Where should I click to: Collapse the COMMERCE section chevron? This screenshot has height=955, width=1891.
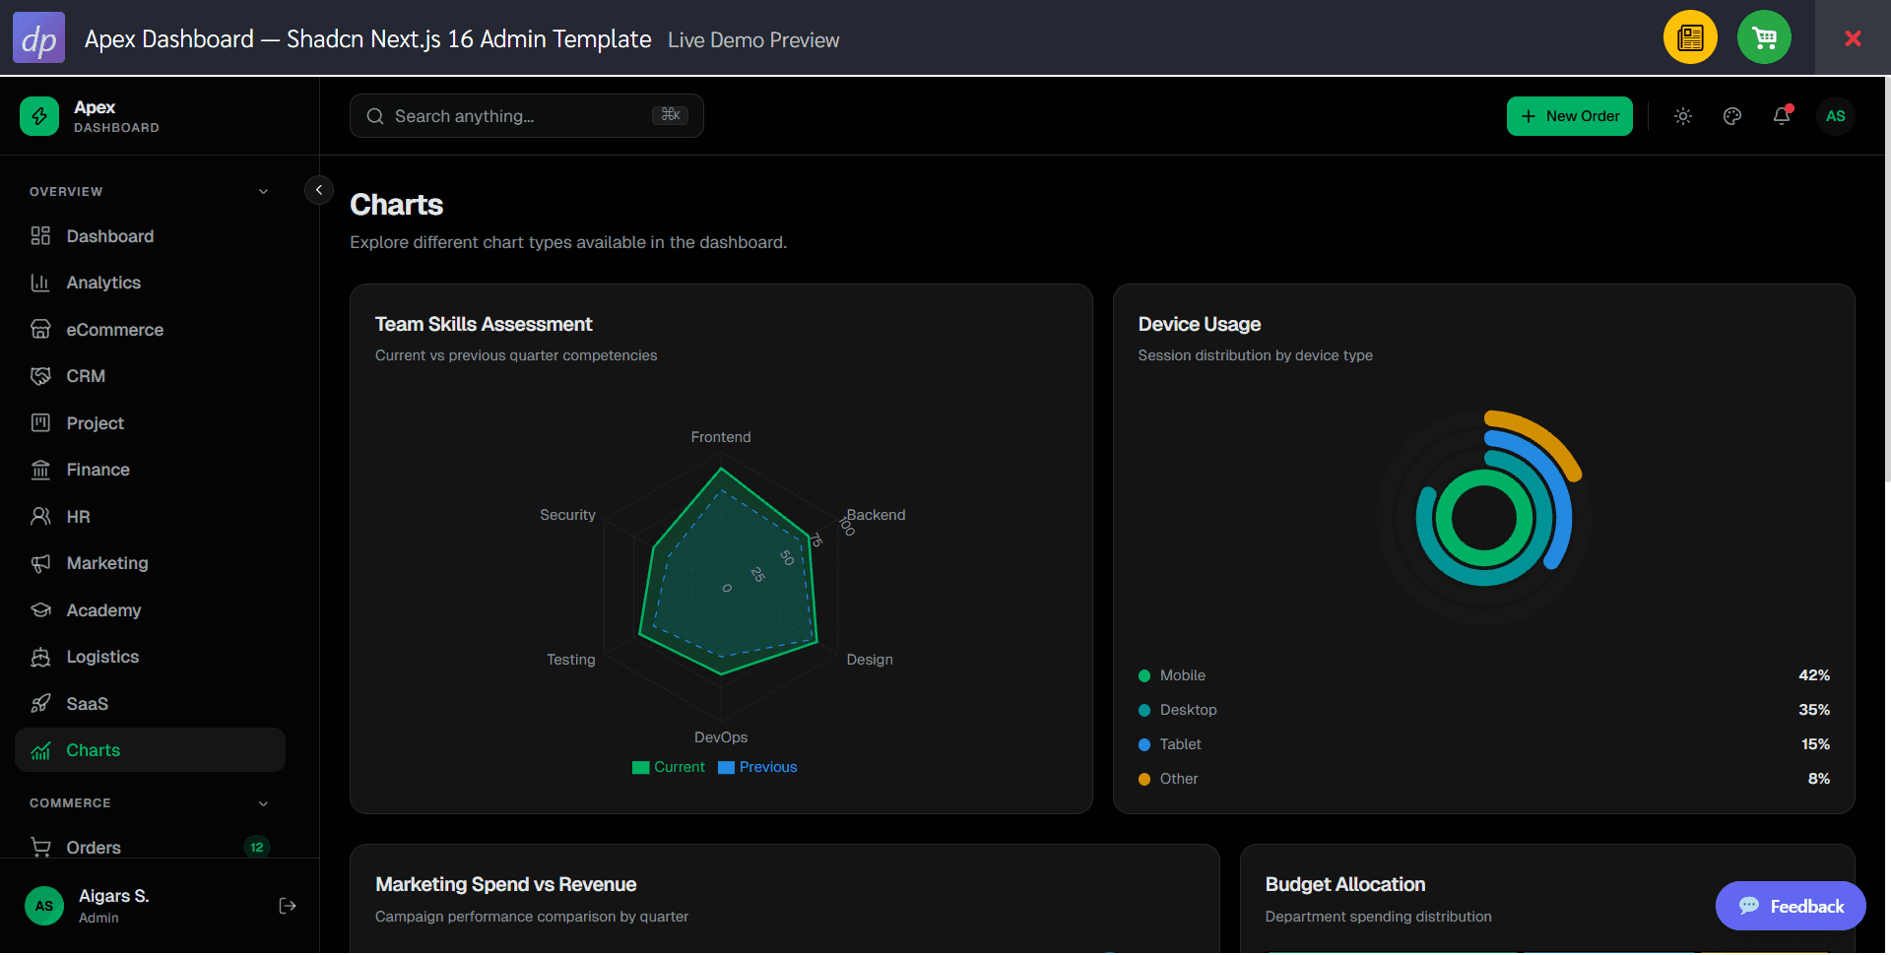pyautogui.click(x=263, y=803)
